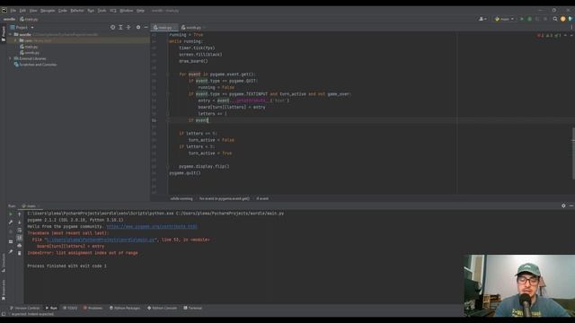This screenshot has height=323, width=575.
Task: Open the run configuration dropdown
Action: 505,19
